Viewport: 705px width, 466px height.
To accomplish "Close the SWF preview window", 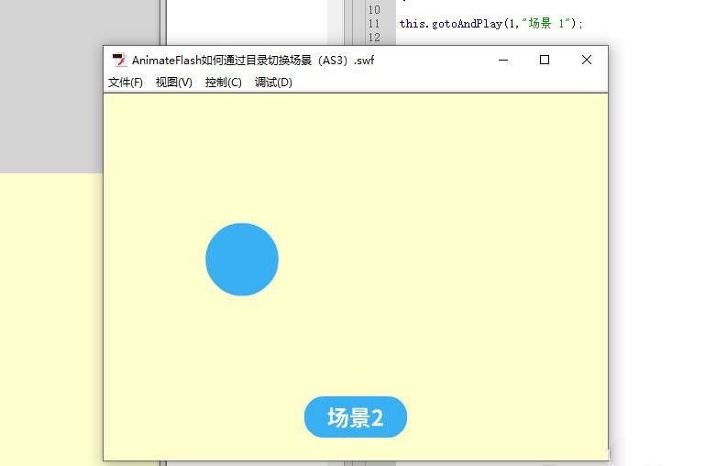I will pyautogui.click(x=587, y=61).
